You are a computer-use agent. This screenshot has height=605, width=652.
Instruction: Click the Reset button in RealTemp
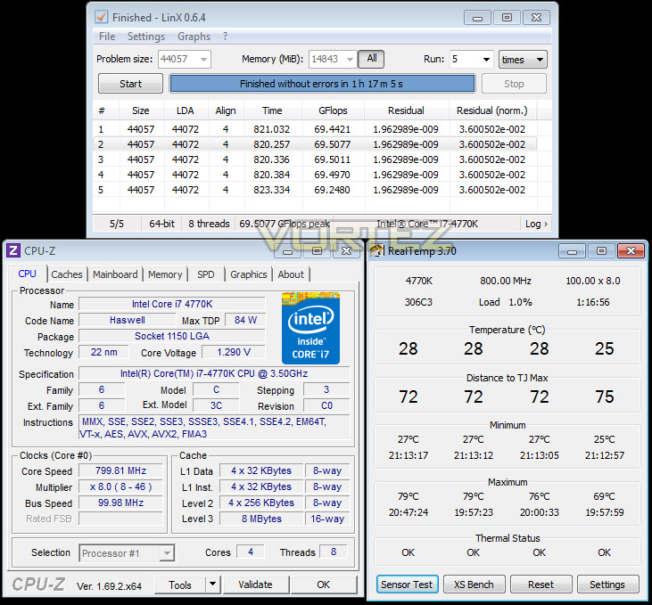coord(541,585)
